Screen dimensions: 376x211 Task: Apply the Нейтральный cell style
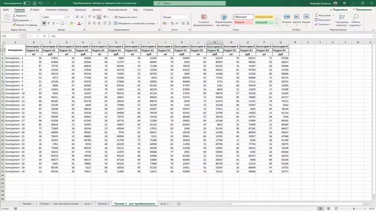(264, 17)
